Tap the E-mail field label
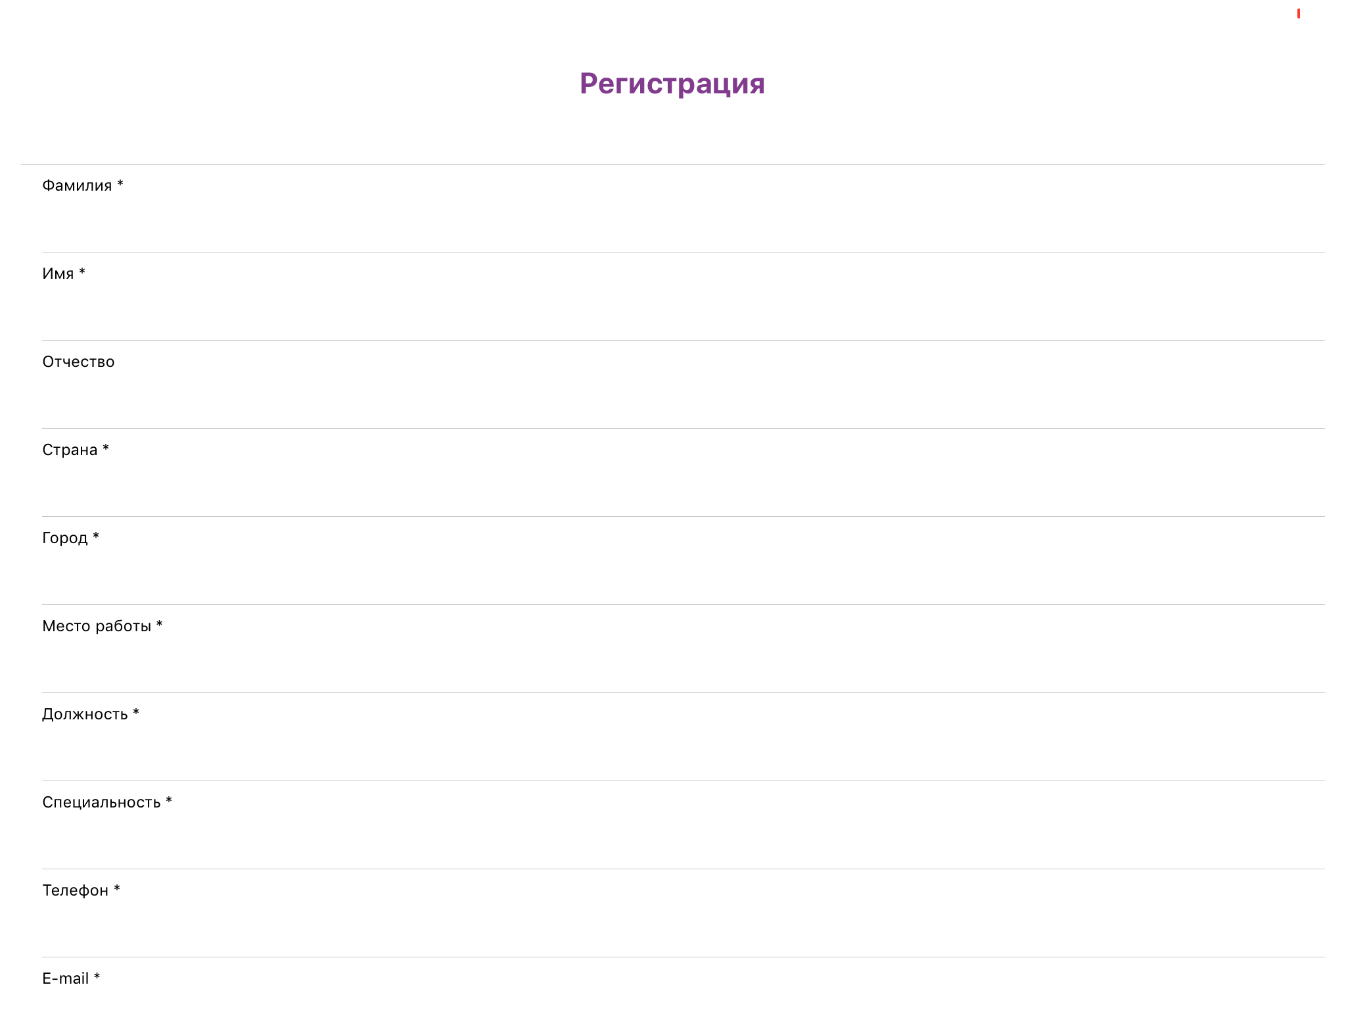1346x1010 pixels. 66,978
